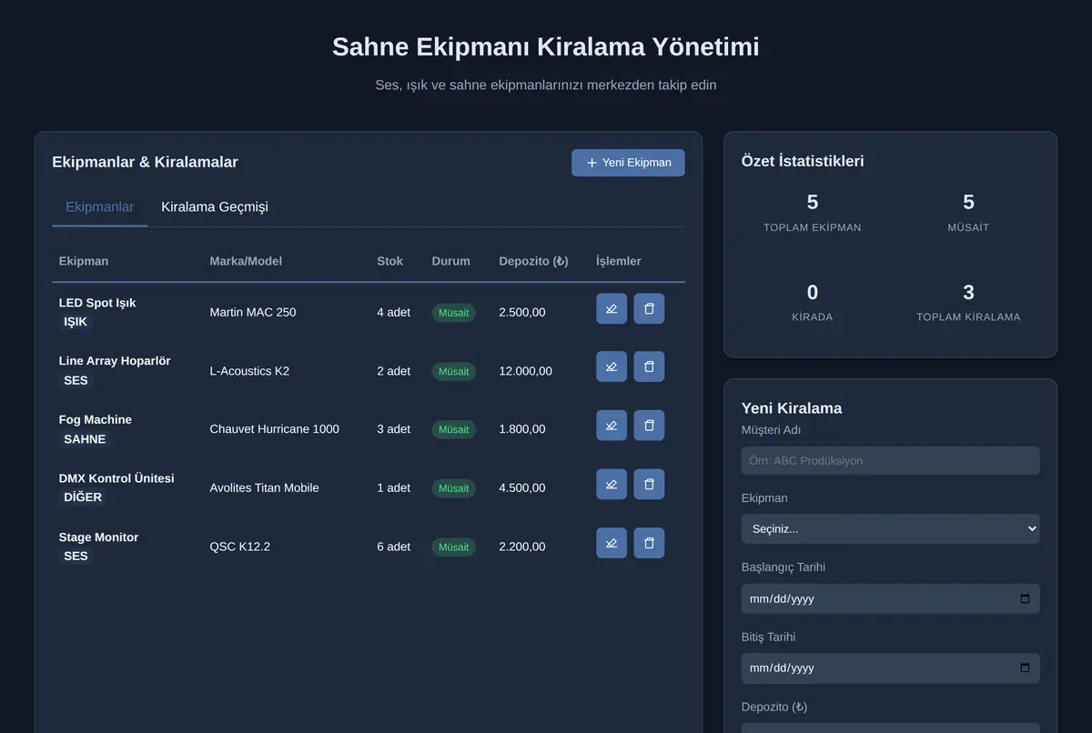Click Avolites Titan Mobile model cell
1092x733 pixels.
[x=265, y=488]
